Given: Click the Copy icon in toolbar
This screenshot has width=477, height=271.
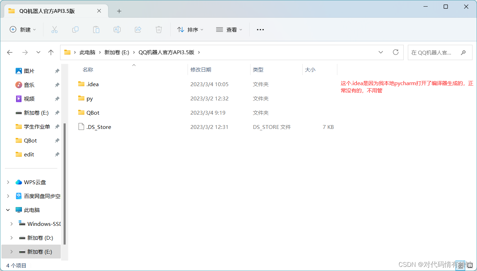Looking at the screenshot, I should 75,30.
